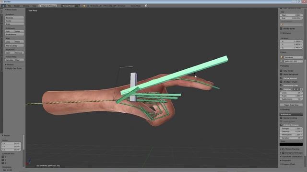The height and width of the screenshot is (172, 307).
Task: Click the Clip End field
Action: 291,18
